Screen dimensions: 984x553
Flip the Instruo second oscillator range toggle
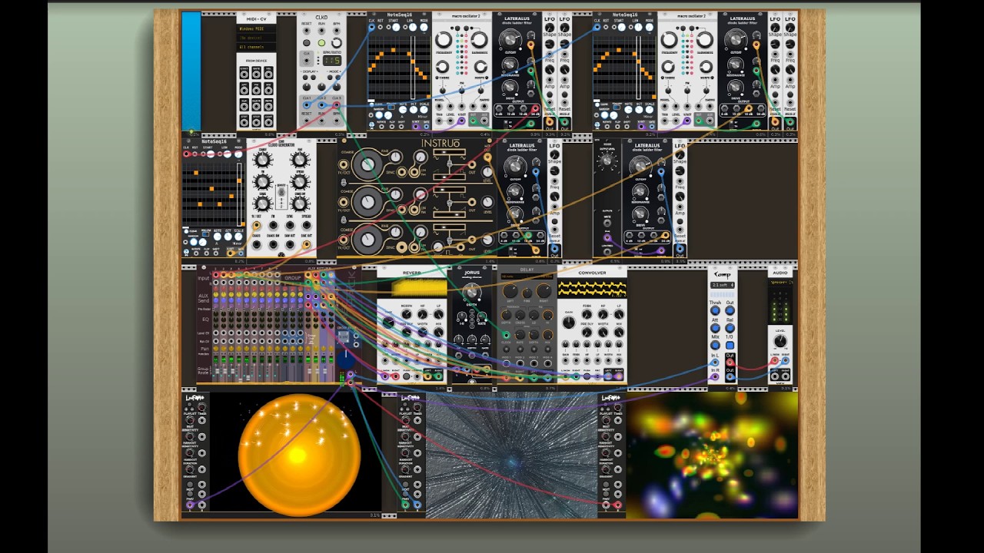point(344,219)
